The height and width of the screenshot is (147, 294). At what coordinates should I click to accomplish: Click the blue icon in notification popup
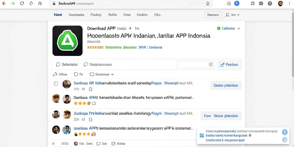202,136
